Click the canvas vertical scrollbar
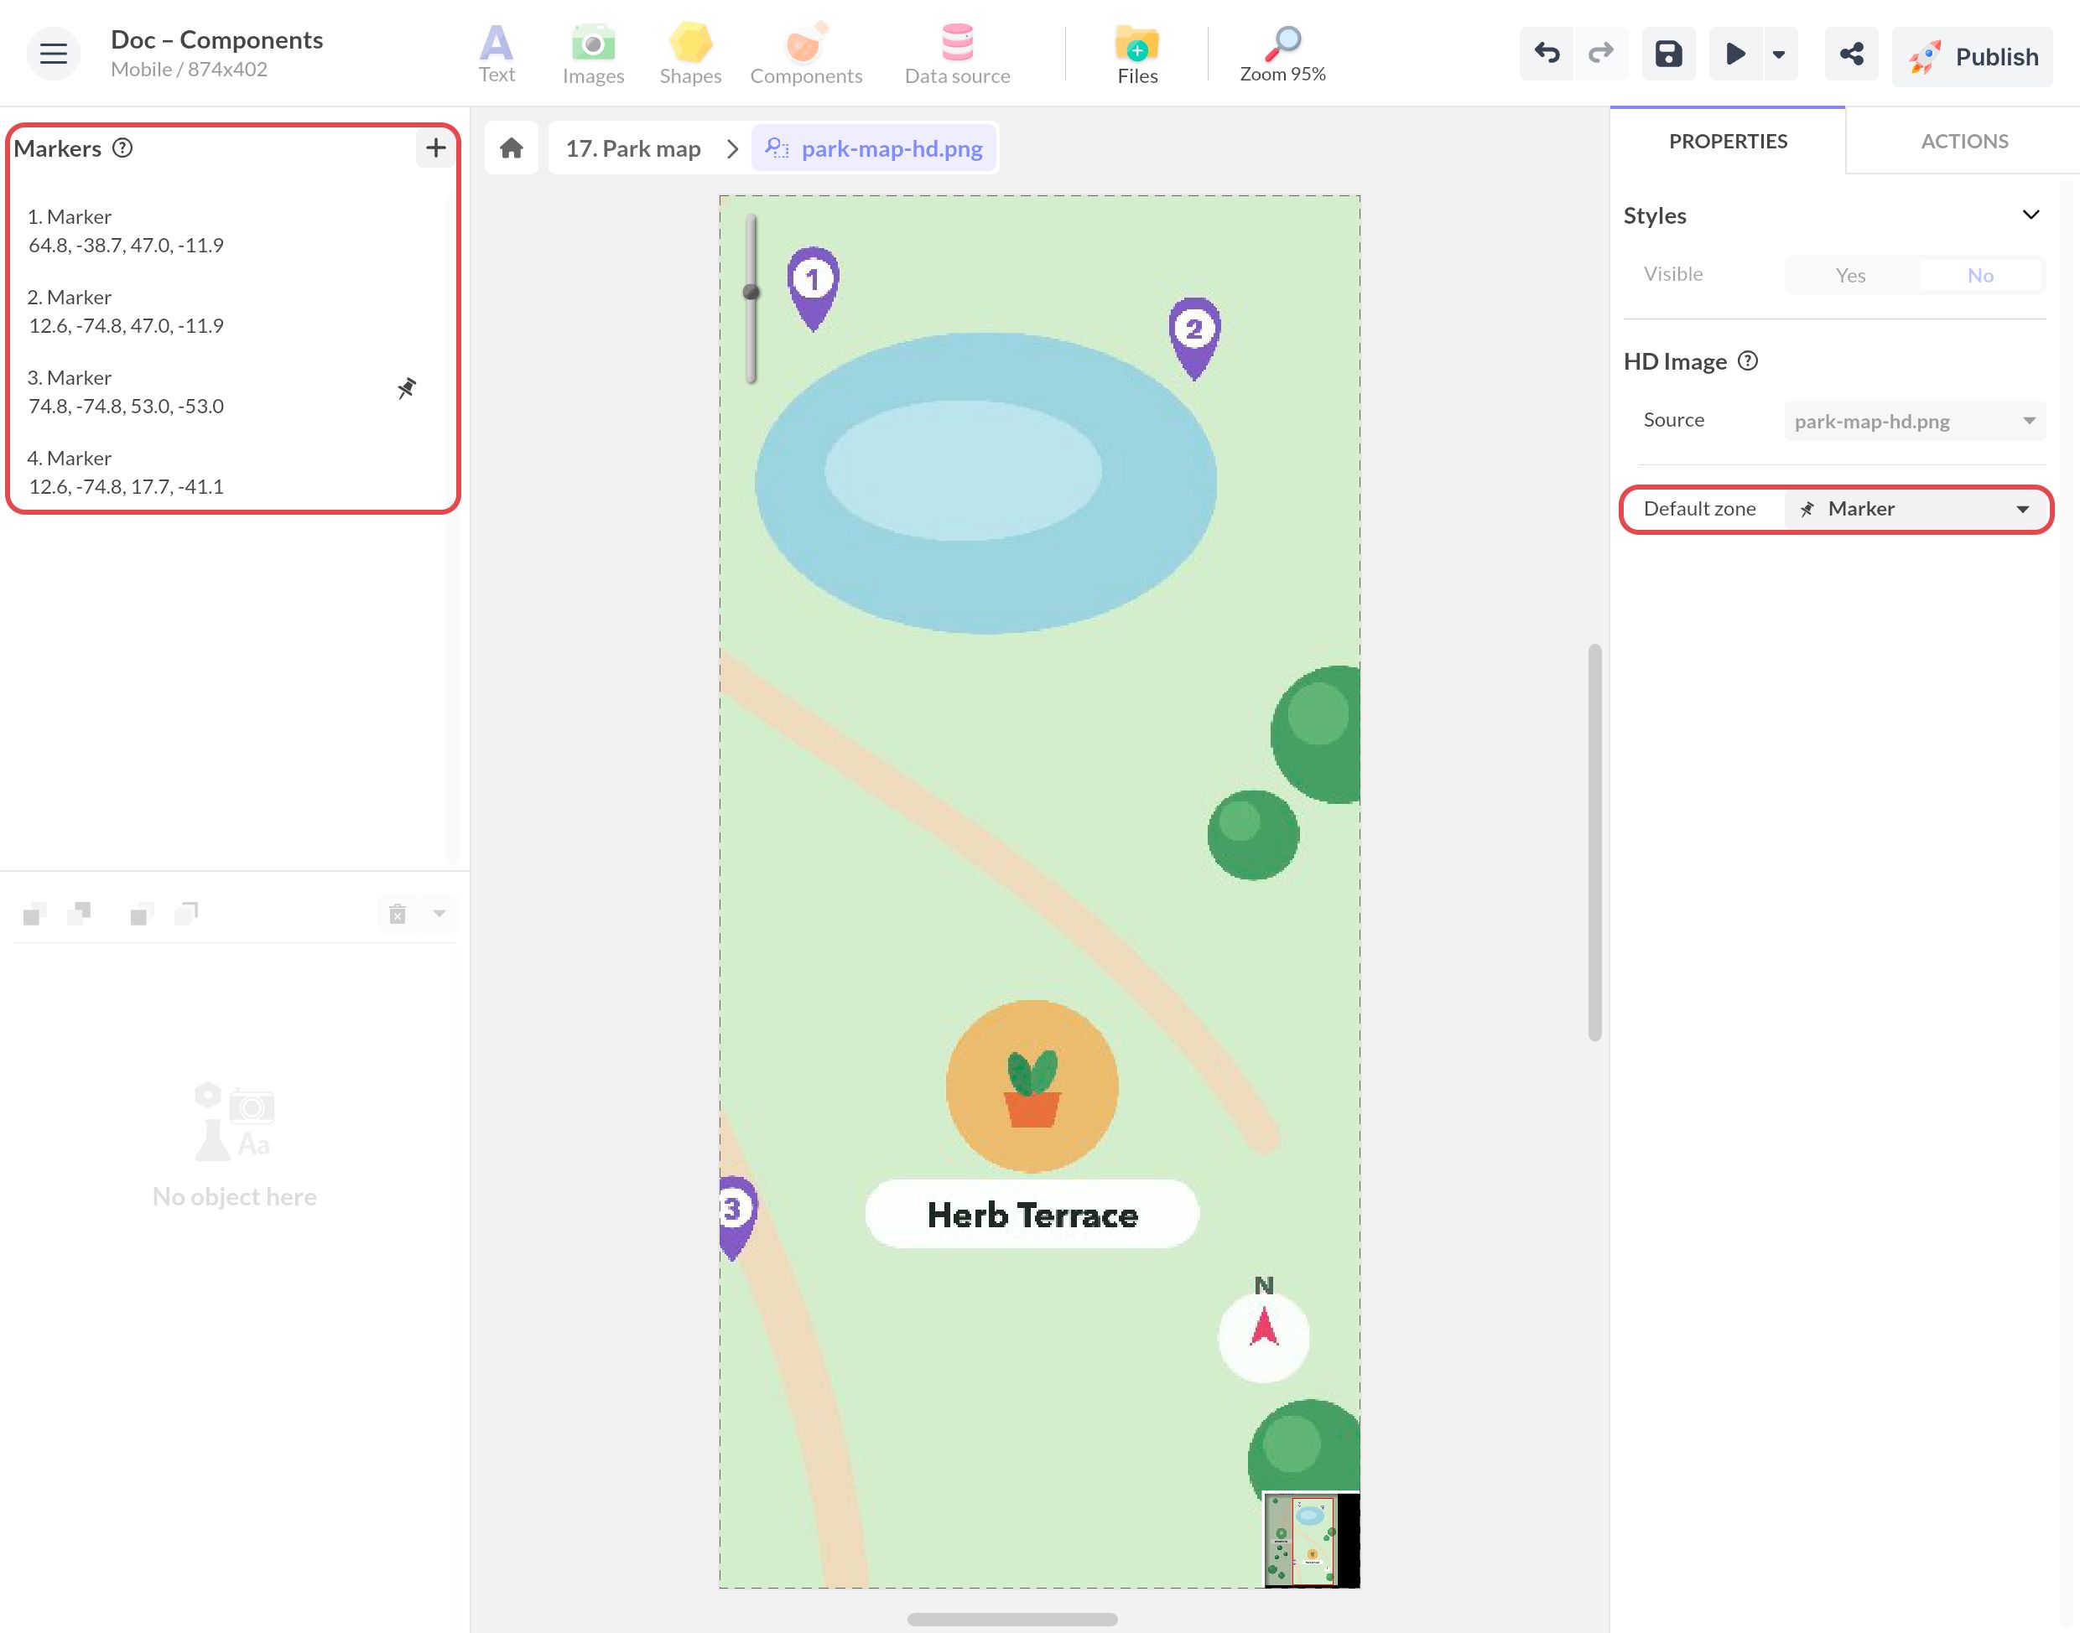Image resolution: width=2080 pixels, height=1633 pixels. [1594, 842]
